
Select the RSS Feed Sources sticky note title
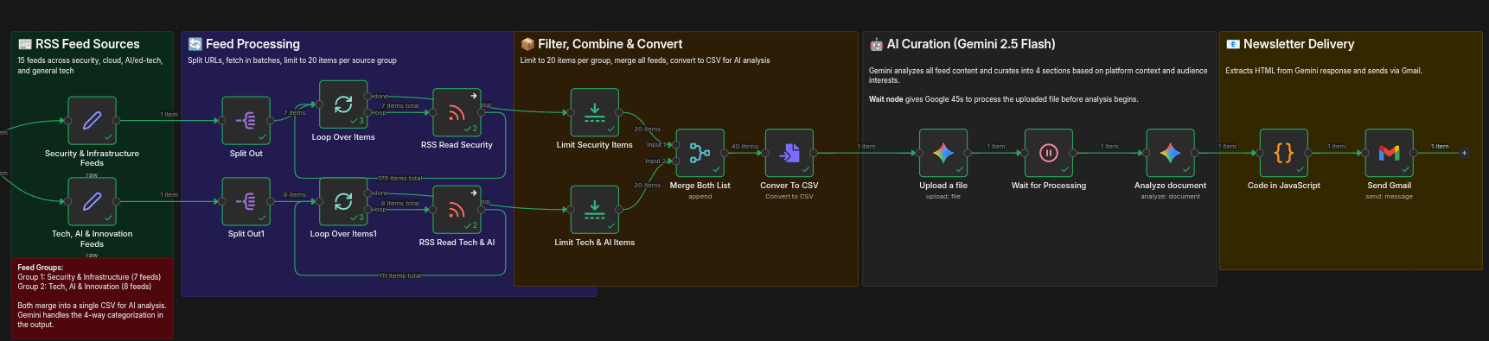79,44
